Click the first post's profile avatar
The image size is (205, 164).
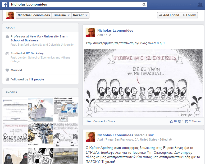click(x=90, y=32)
